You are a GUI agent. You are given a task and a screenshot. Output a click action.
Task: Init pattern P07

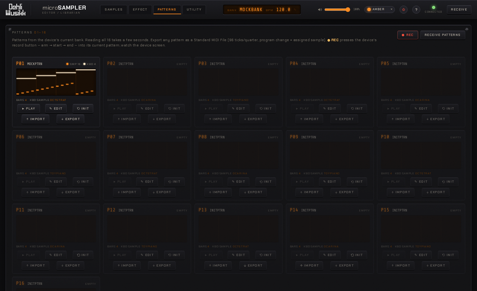[x=174, y=181]
